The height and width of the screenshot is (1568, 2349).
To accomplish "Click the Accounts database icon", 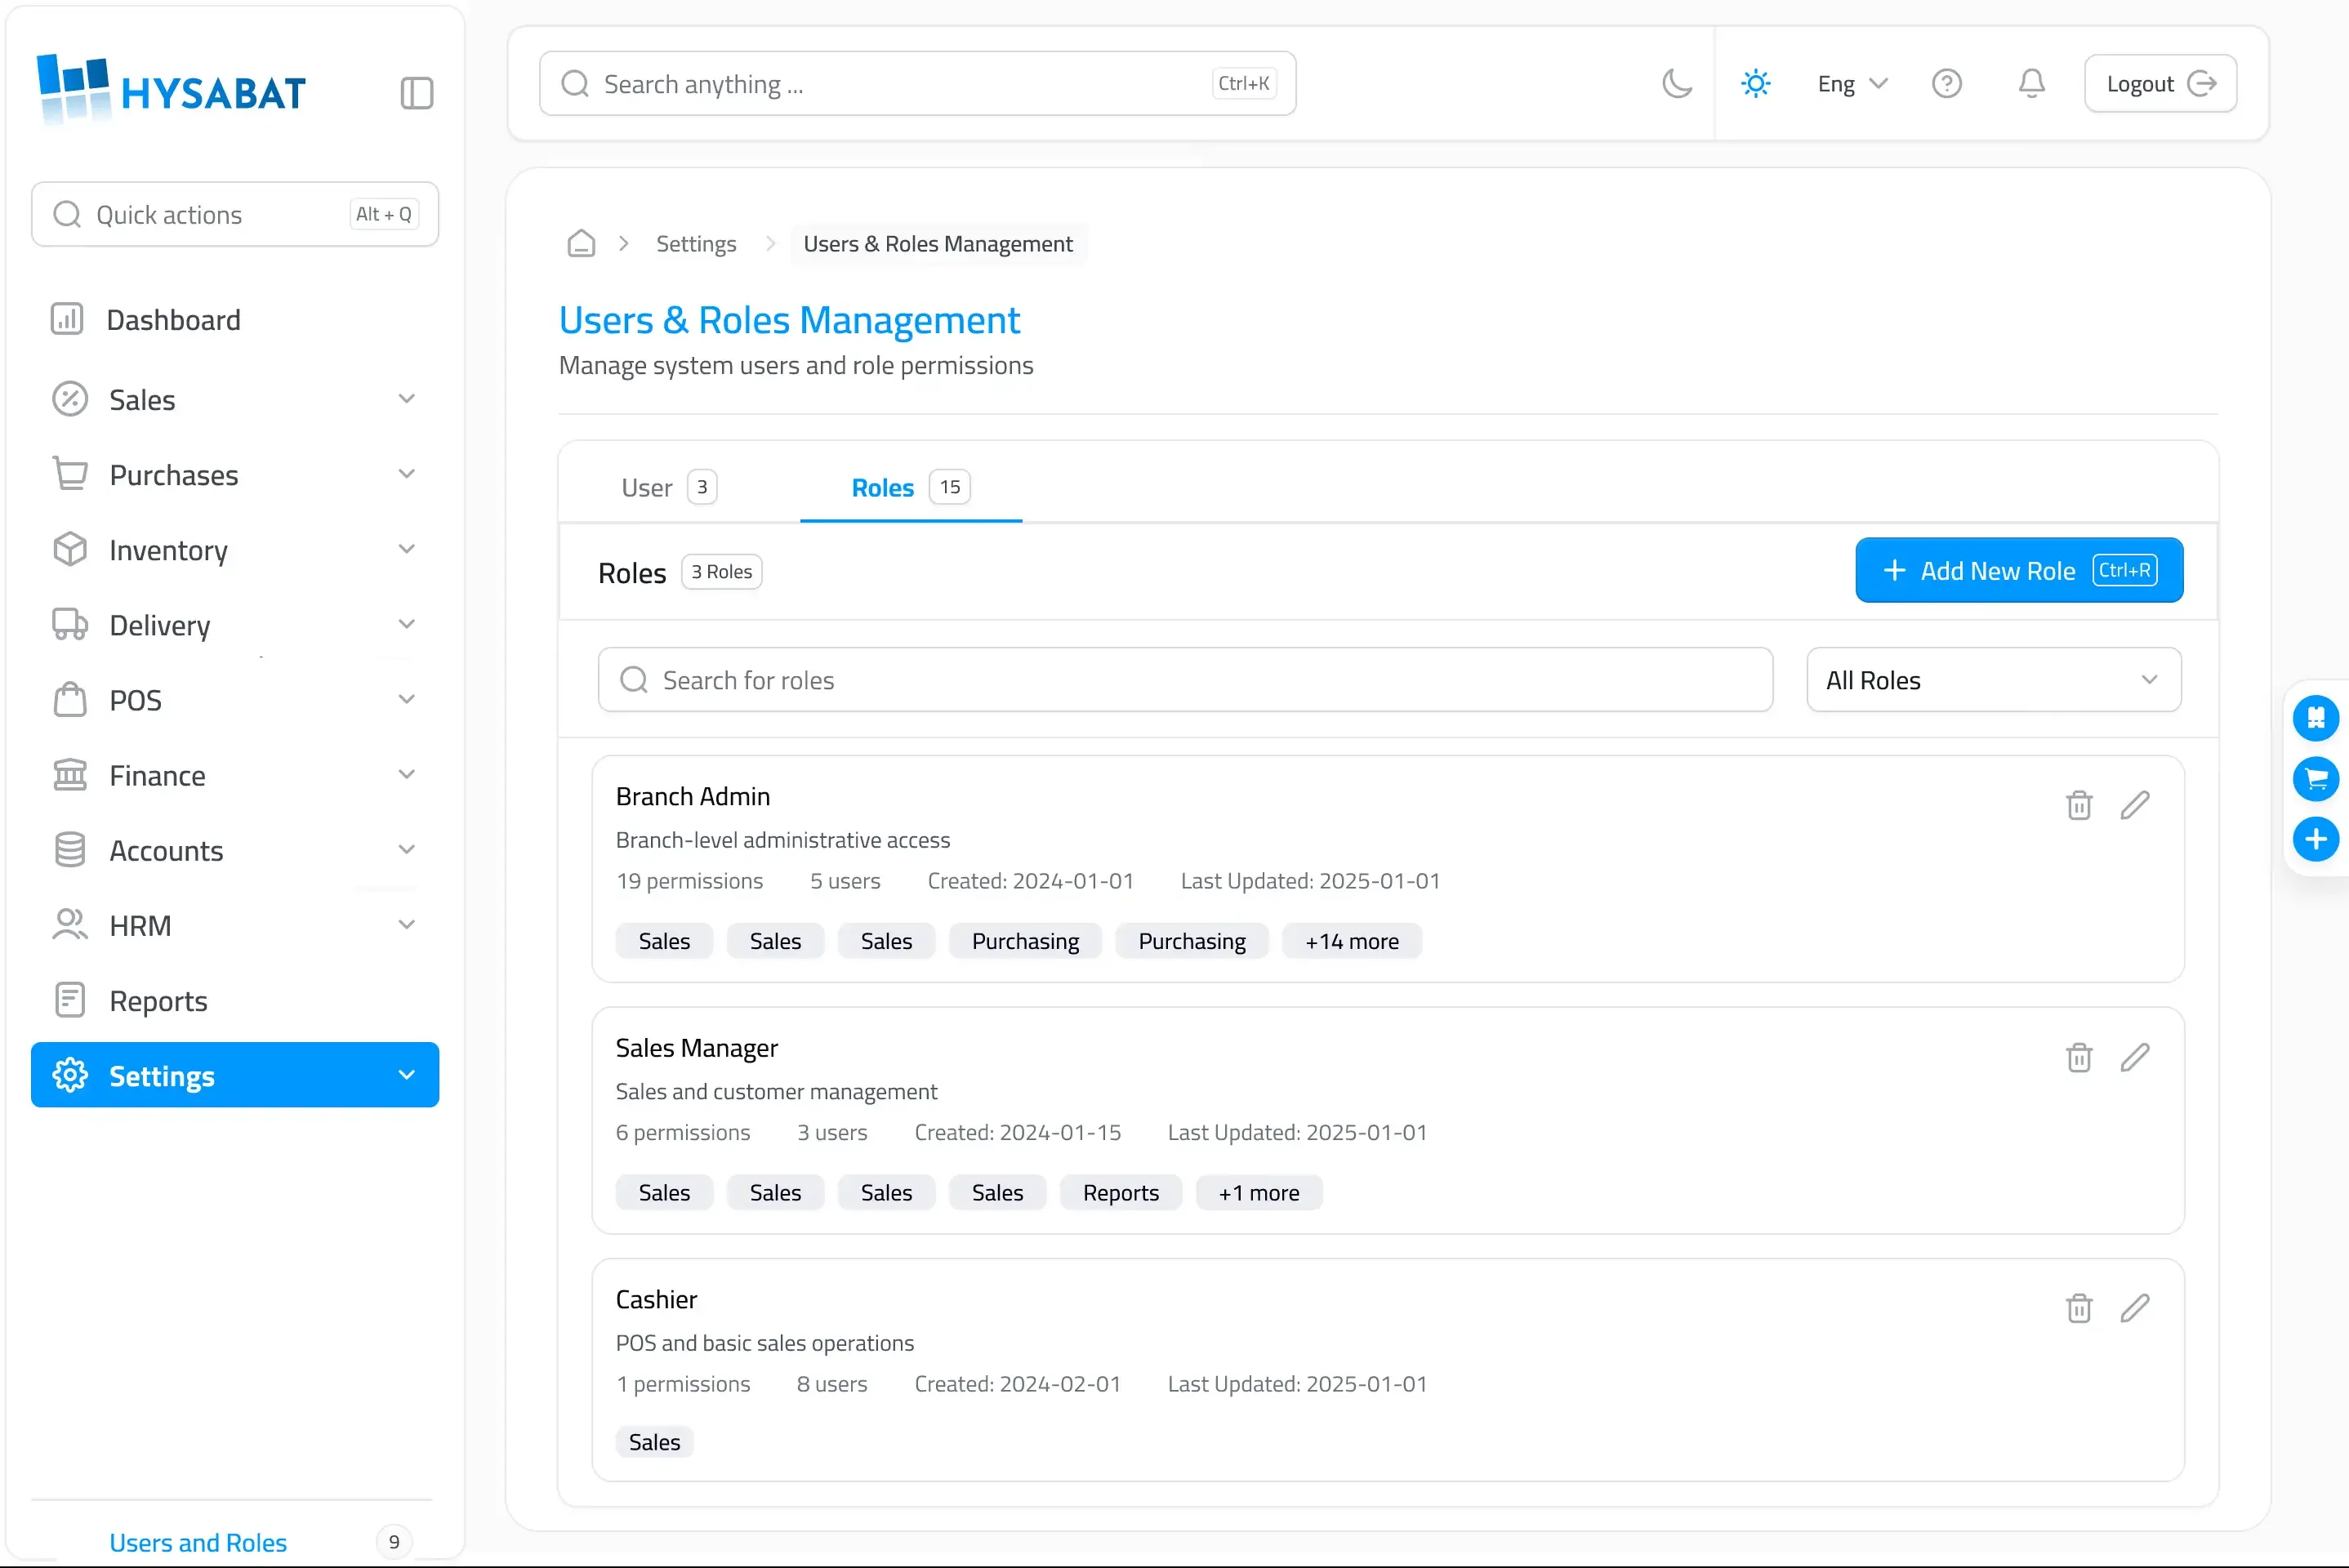I will click(x=70, y=850).
